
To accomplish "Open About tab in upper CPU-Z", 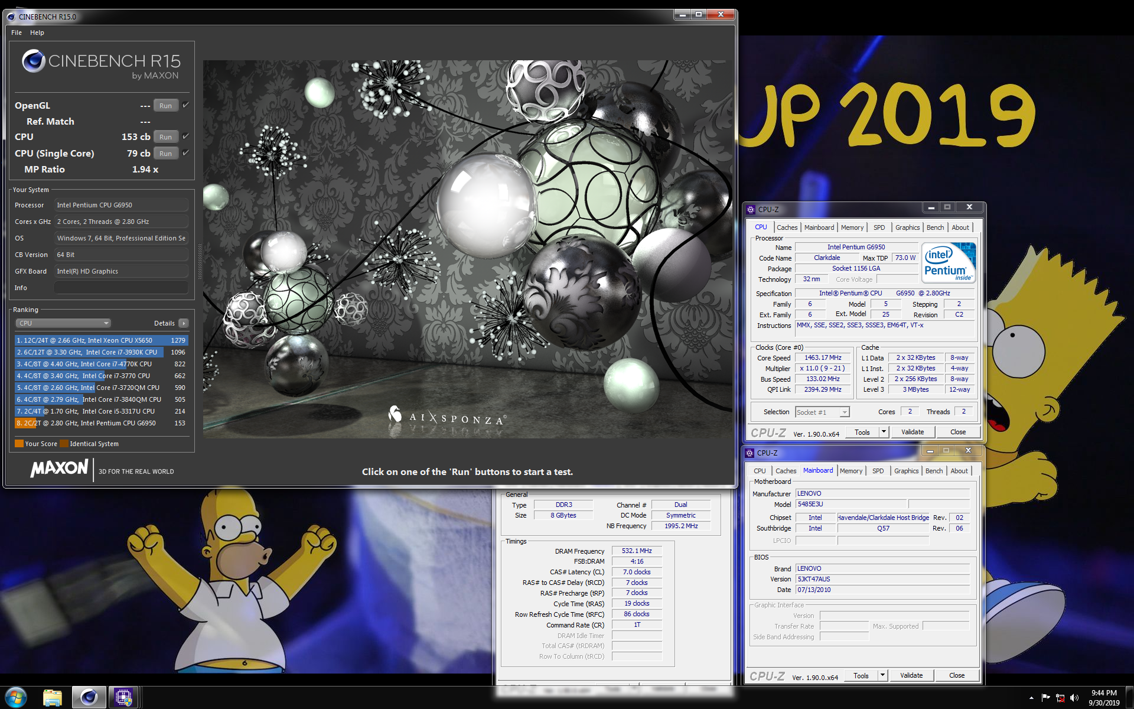I will coord(960,227).
